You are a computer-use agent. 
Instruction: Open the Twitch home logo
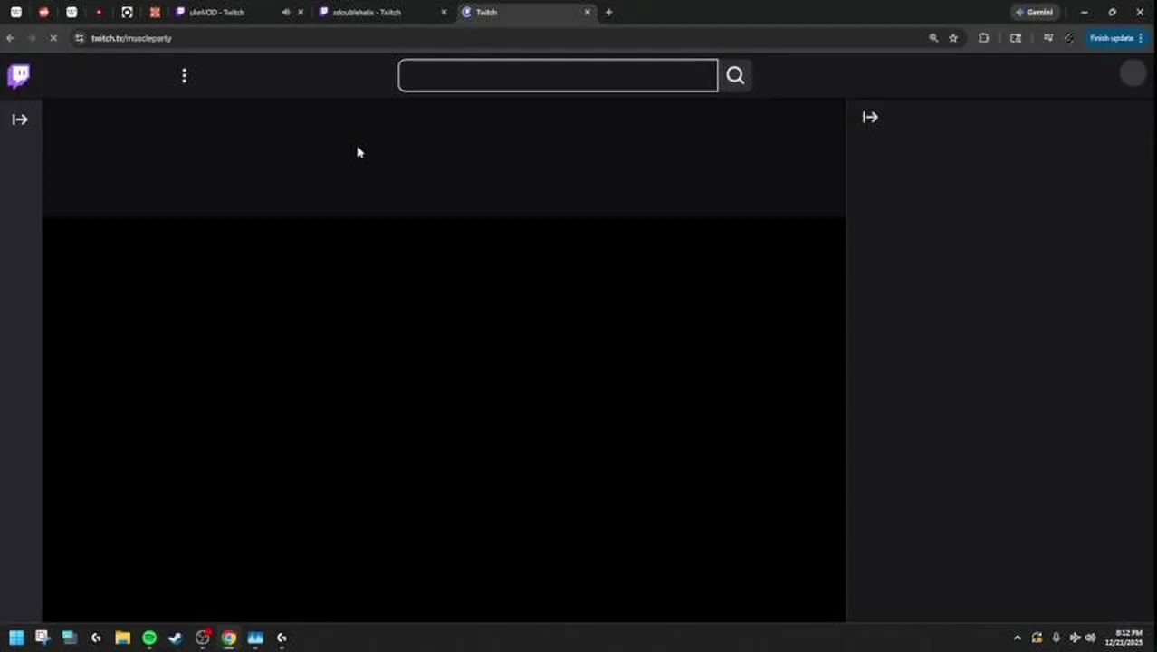click(19, 75)
